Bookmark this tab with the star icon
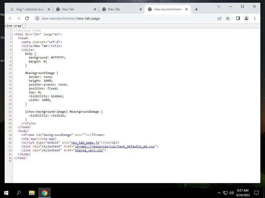This screenshot has height=198, width=265. click(x=228, y=18)
